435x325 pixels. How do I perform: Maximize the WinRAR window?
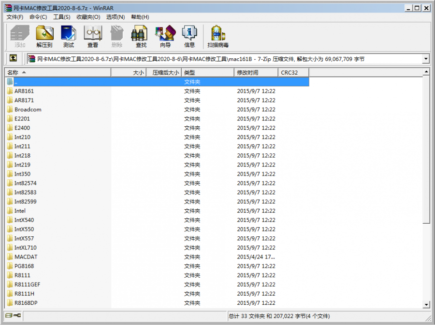417,8
